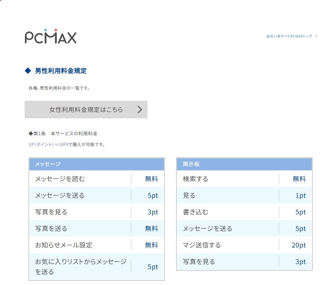Click the メッセージを読む row label
320x285 pixels.
(x=60, y=179)
